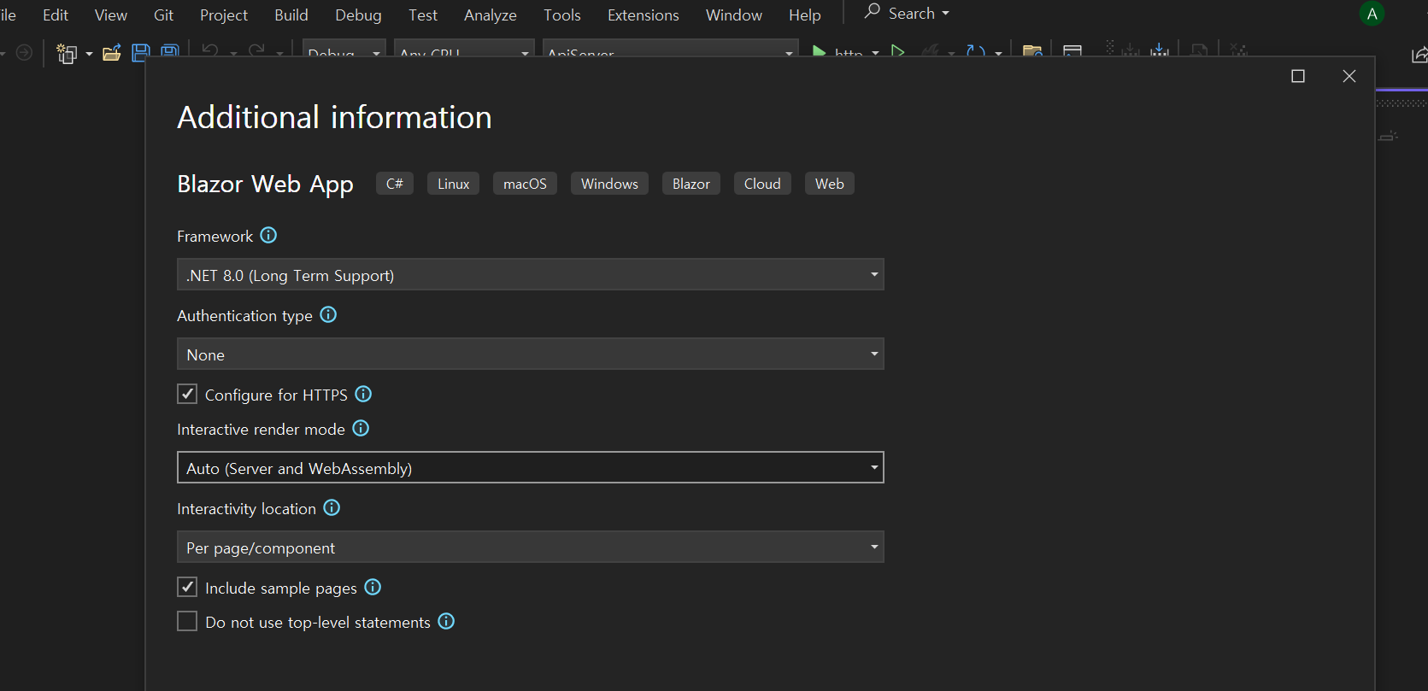The image size is (1428, 691).
Task: Click the Blazor tag
Action: pos(691,184)
